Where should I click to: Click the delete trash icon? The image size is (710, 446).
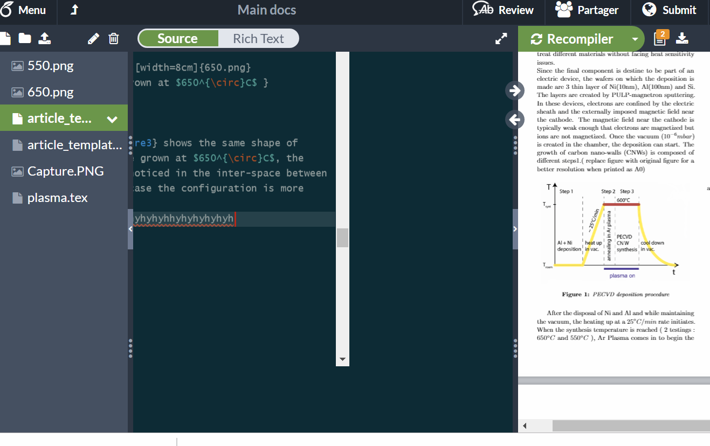[113, 38]
